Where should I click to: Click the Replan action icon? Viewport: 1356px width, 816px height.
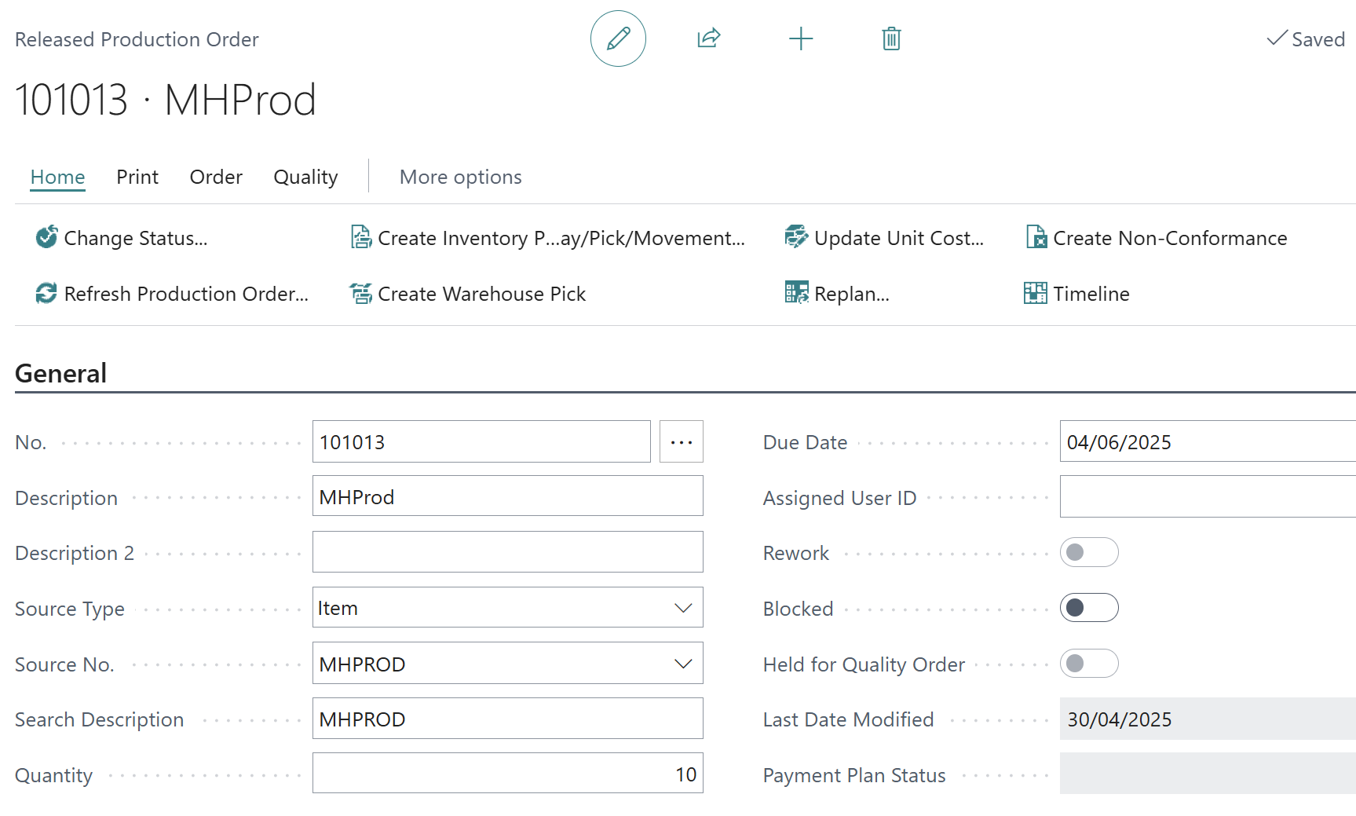point(796,293)
